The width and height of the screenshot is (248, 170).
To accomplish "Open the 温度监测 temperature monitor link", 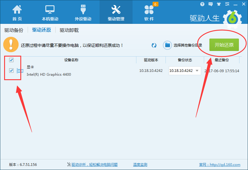I will [140, 164].
